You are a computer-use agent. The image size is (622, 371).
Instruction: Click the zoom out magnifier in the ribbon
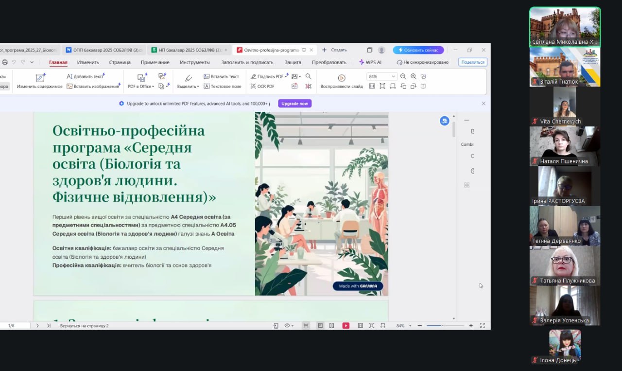(403, 76)
